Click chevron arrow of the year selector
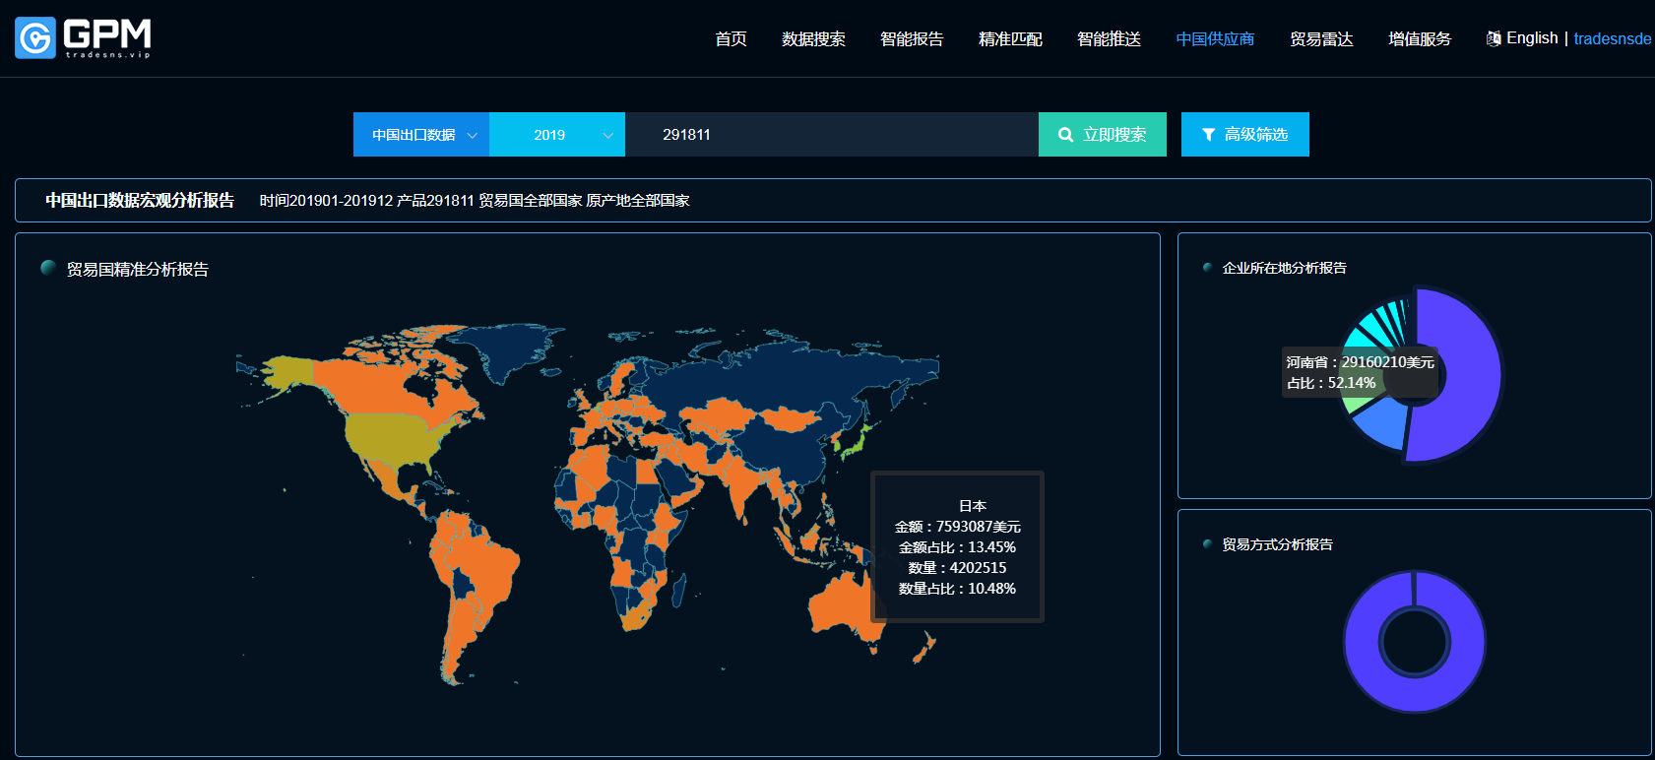This screenshot has height=760, width=1655. click(608, 136)
